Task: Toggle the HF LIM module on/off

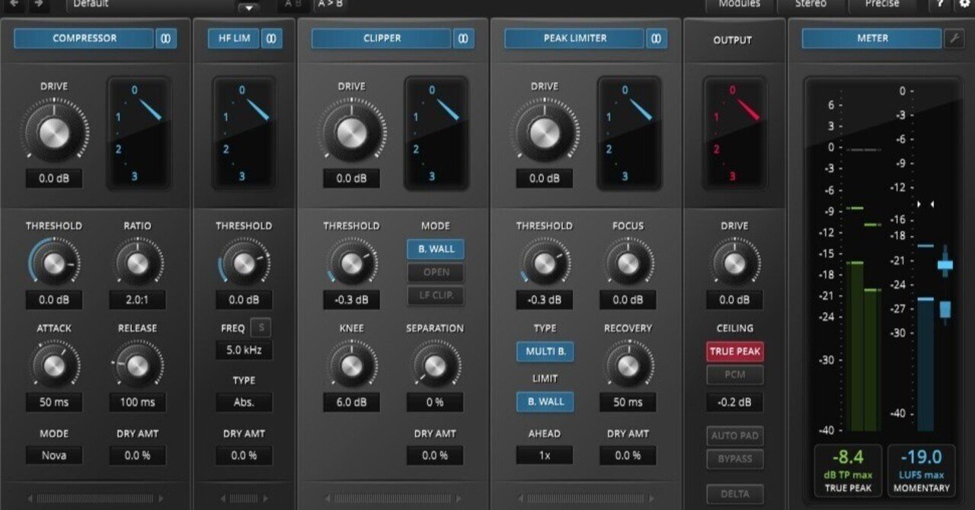Action: 234,38
